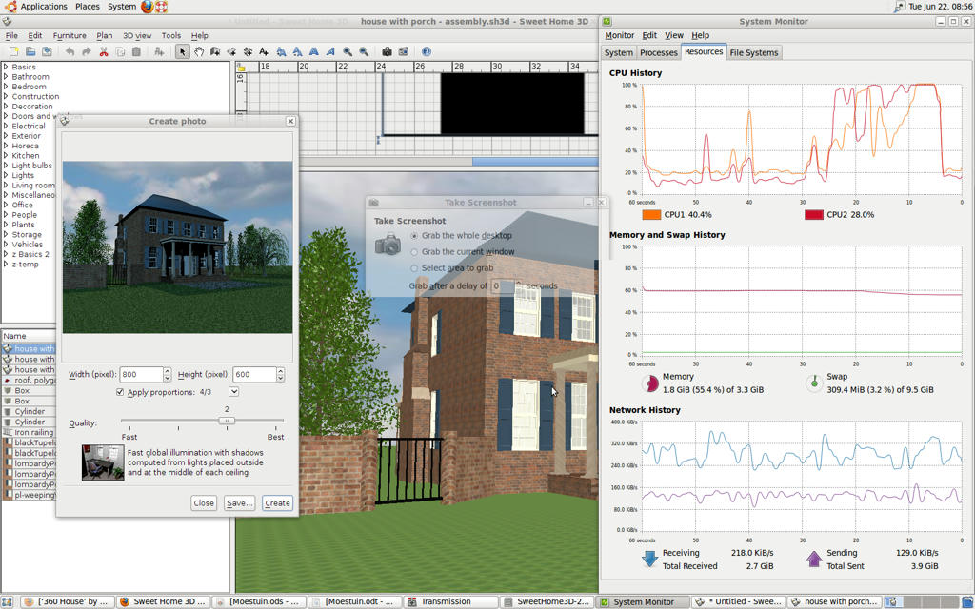The height and width of the screenshot is (609, 975).
Task: Switch to the File Systems tab
Action: (754, 53)
